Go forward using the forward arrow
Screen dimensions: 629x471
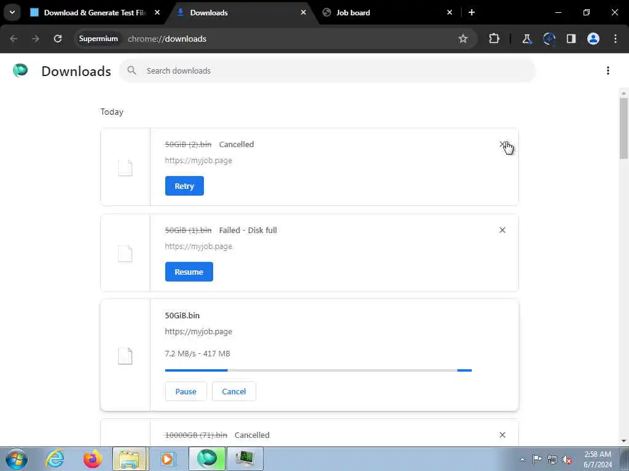(36, 39)
